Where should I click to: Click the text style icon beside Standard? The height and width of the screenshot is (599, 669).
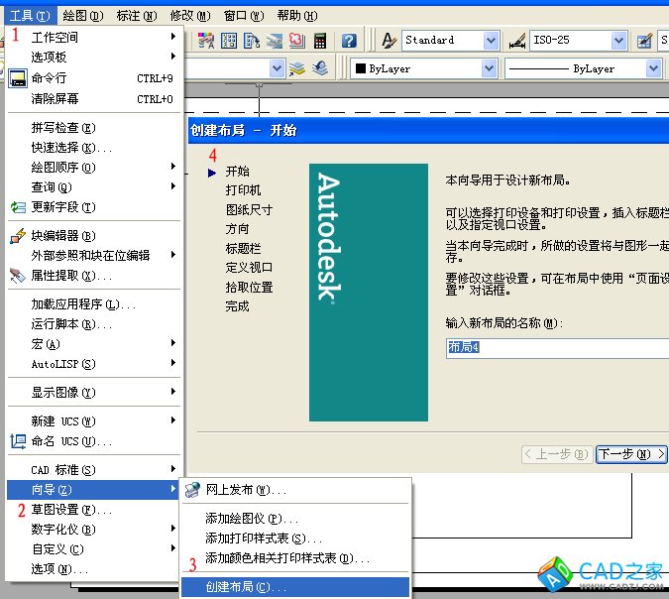[389, 41]
